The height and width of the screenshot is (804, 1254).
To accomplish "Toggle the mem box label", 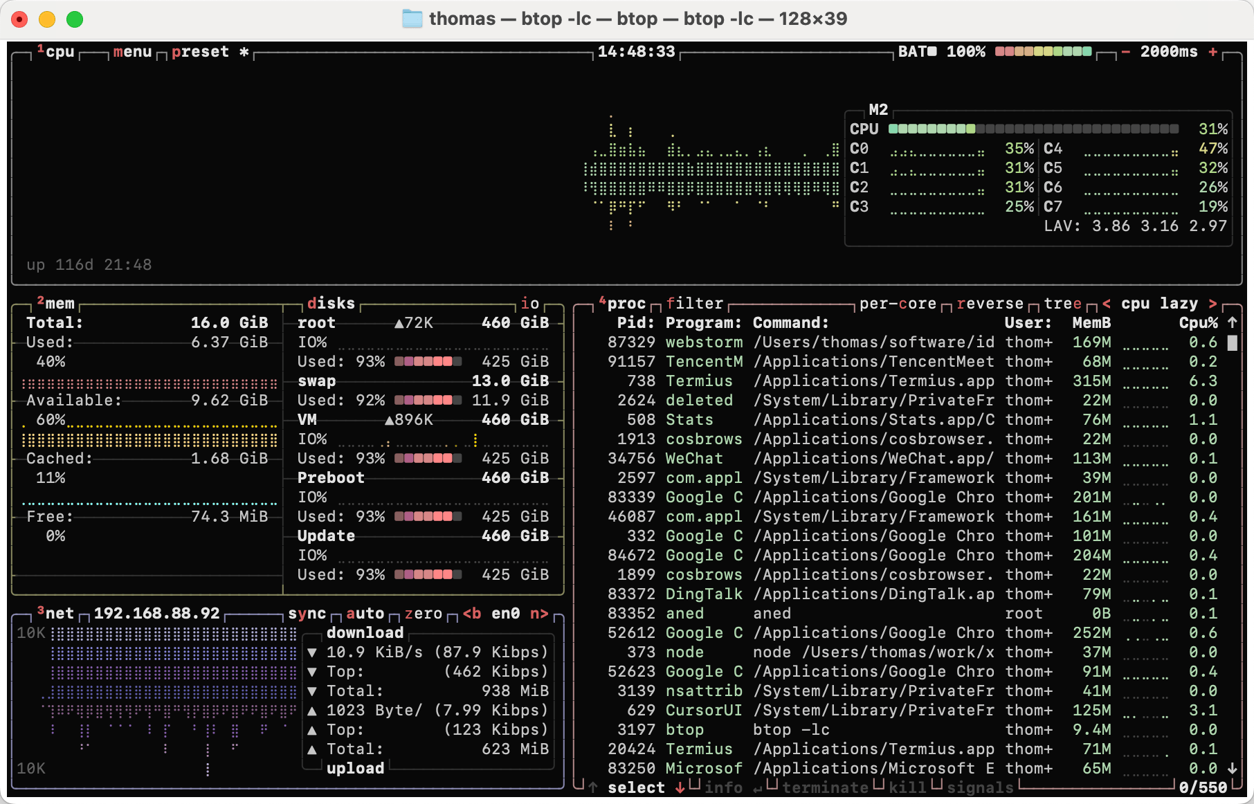I will (x=56, y=303).
